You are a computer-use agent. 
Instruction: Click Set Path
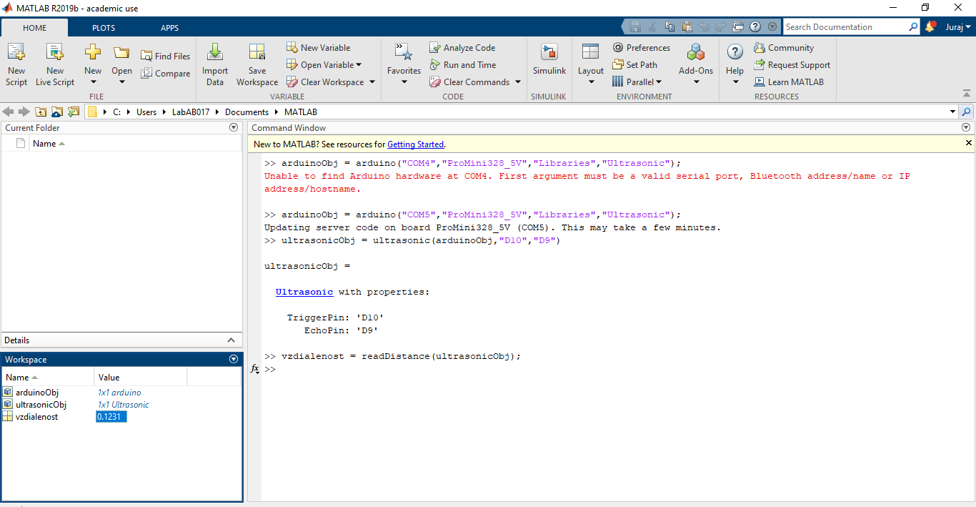click(x=634, y=64)
